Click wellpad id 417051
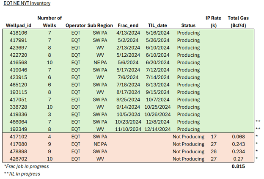Image resolution: width=264 pixels, height=179 pixels. [x=18, y=99]
